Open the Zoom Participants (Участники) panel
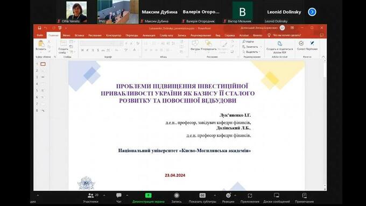This screenshot has height=206, width=366. pos(91,195)
